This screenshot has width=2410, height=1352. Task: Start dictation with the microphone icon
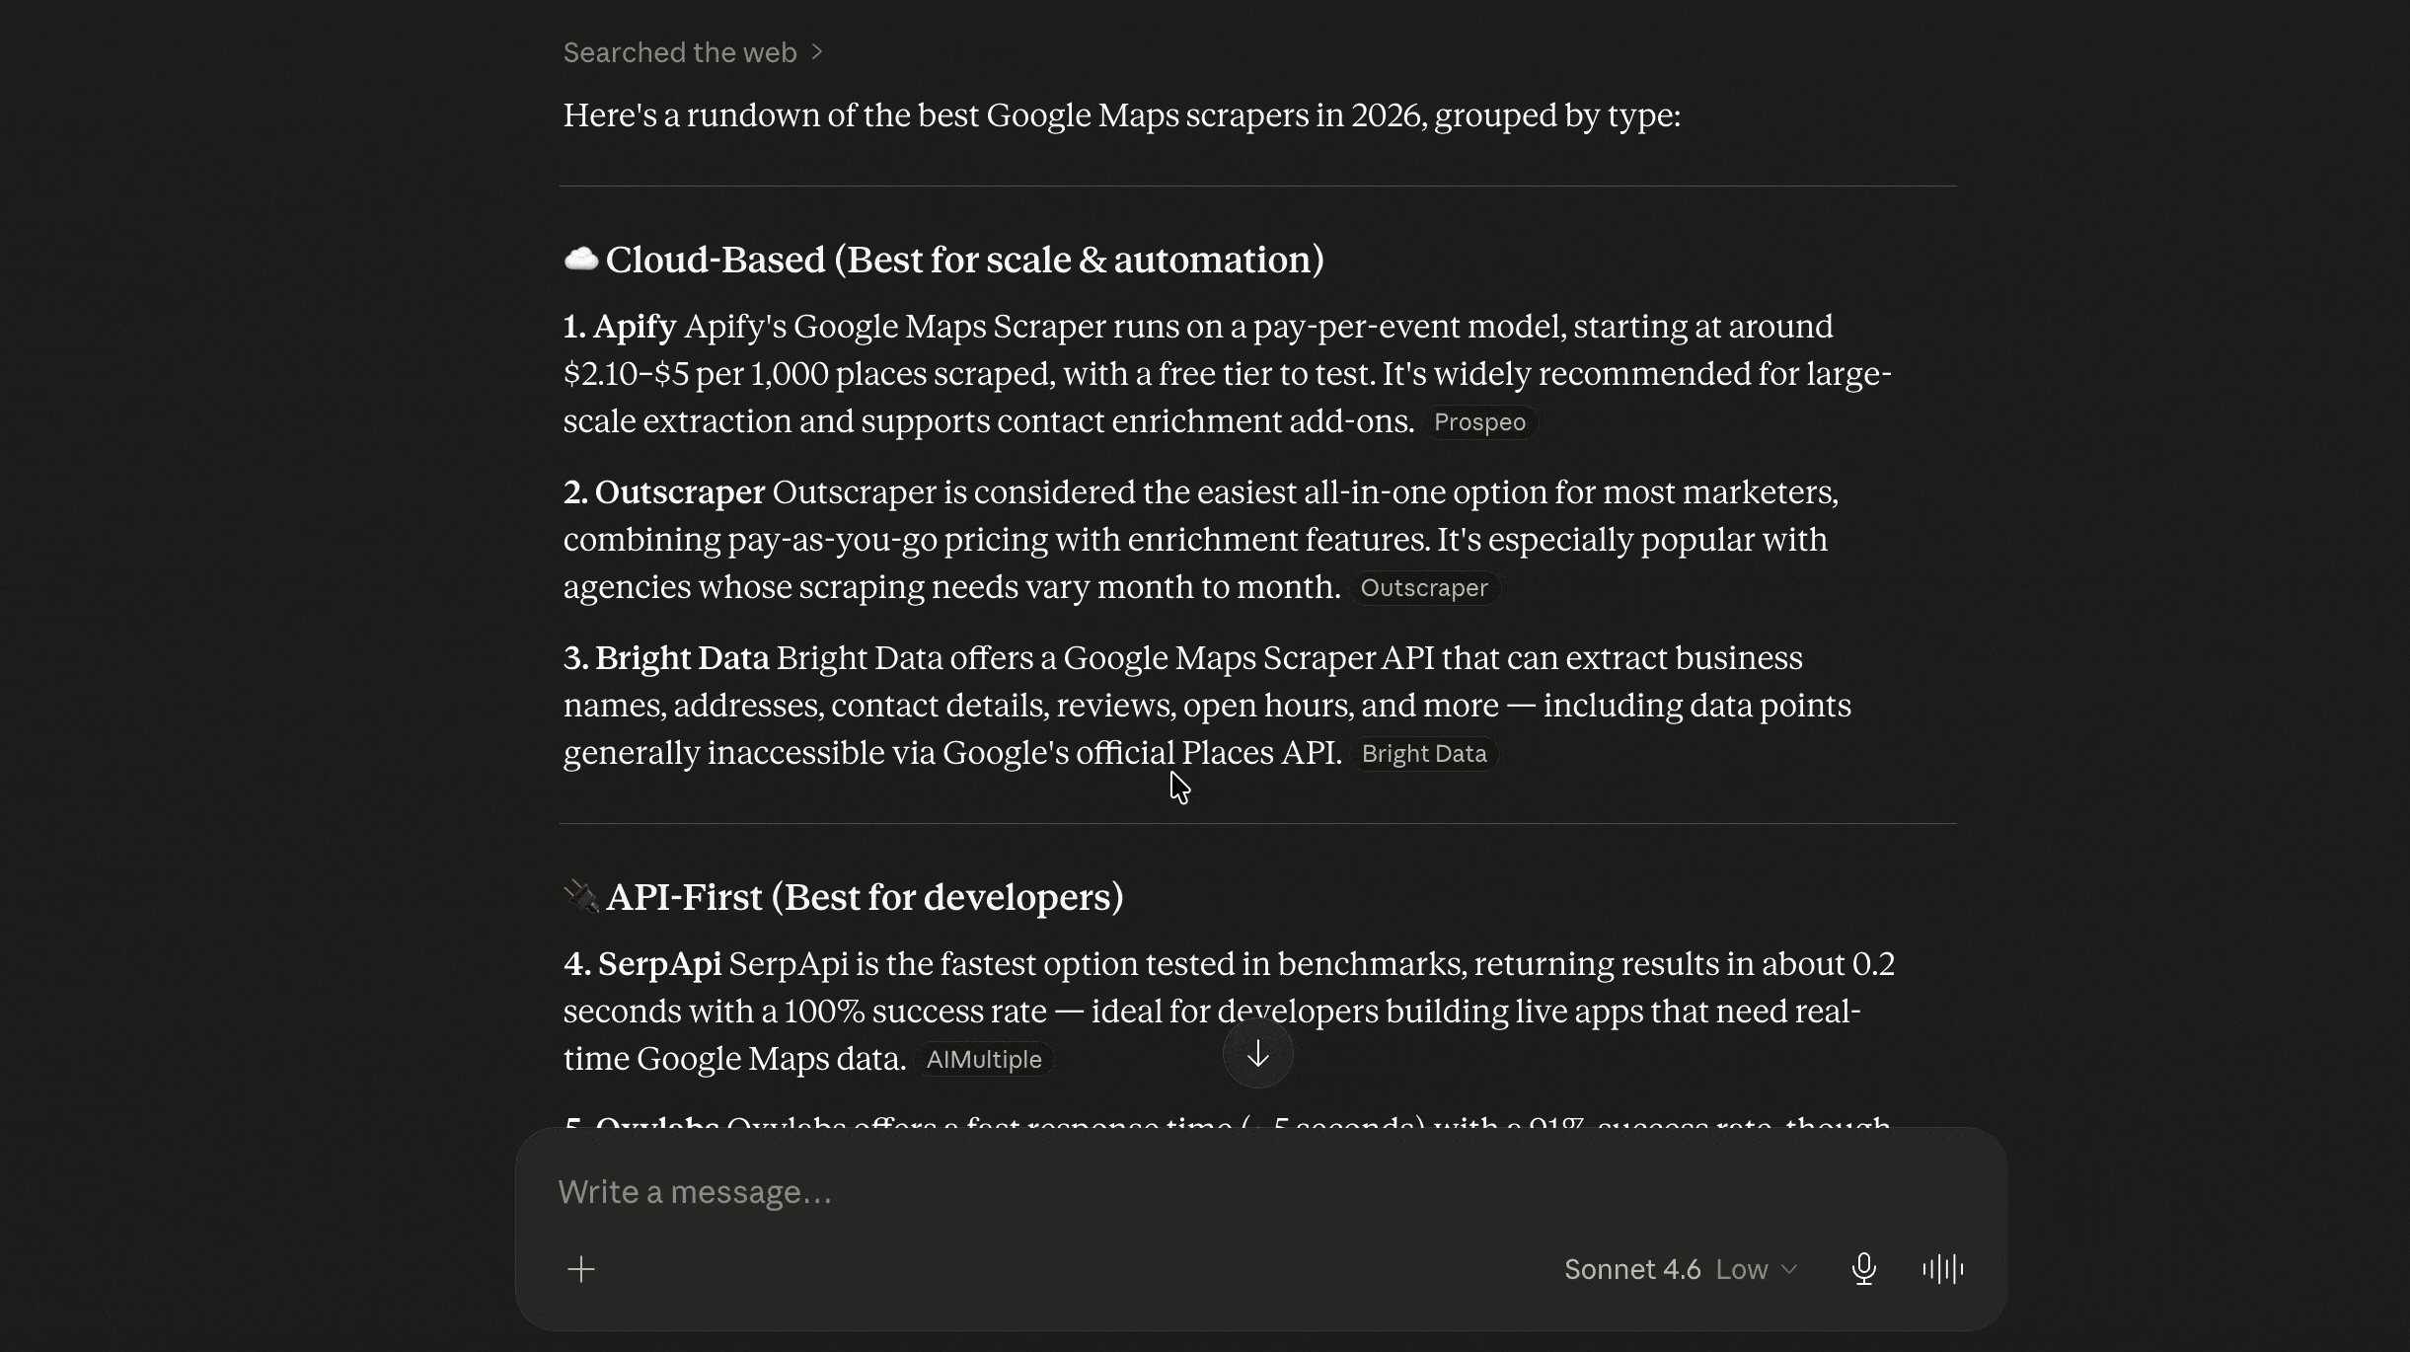tap(1863, 1269)
